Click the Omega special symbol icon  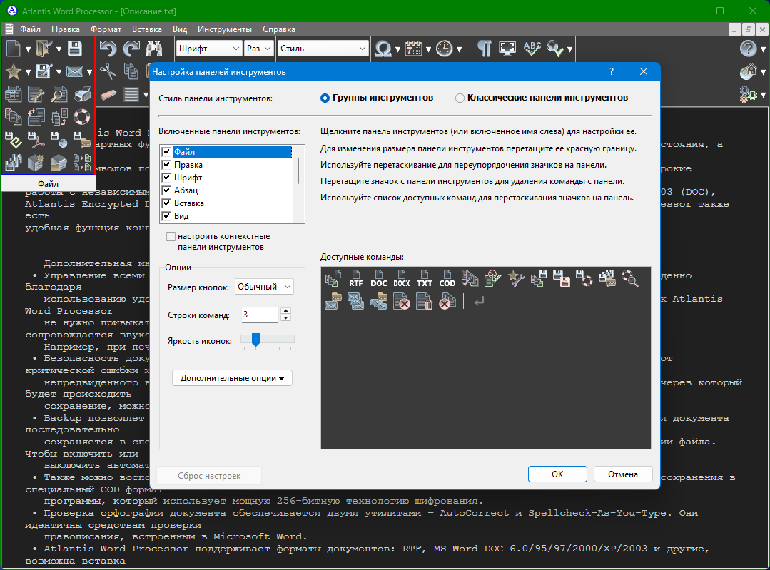coord(383,49)
